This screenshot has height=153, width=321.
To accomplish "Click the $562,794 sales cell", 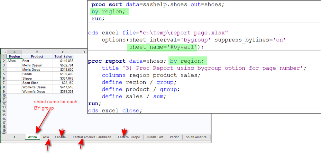I will point(63,65).
